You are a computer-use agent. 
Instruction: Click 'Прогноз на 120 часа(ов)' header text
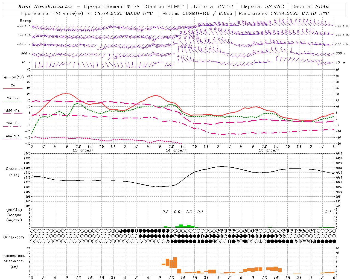[52, 13]
